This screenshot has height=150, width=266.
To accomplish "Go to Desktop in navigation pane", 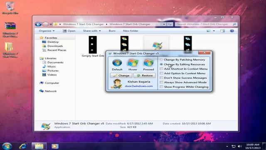I will point(53,42).
